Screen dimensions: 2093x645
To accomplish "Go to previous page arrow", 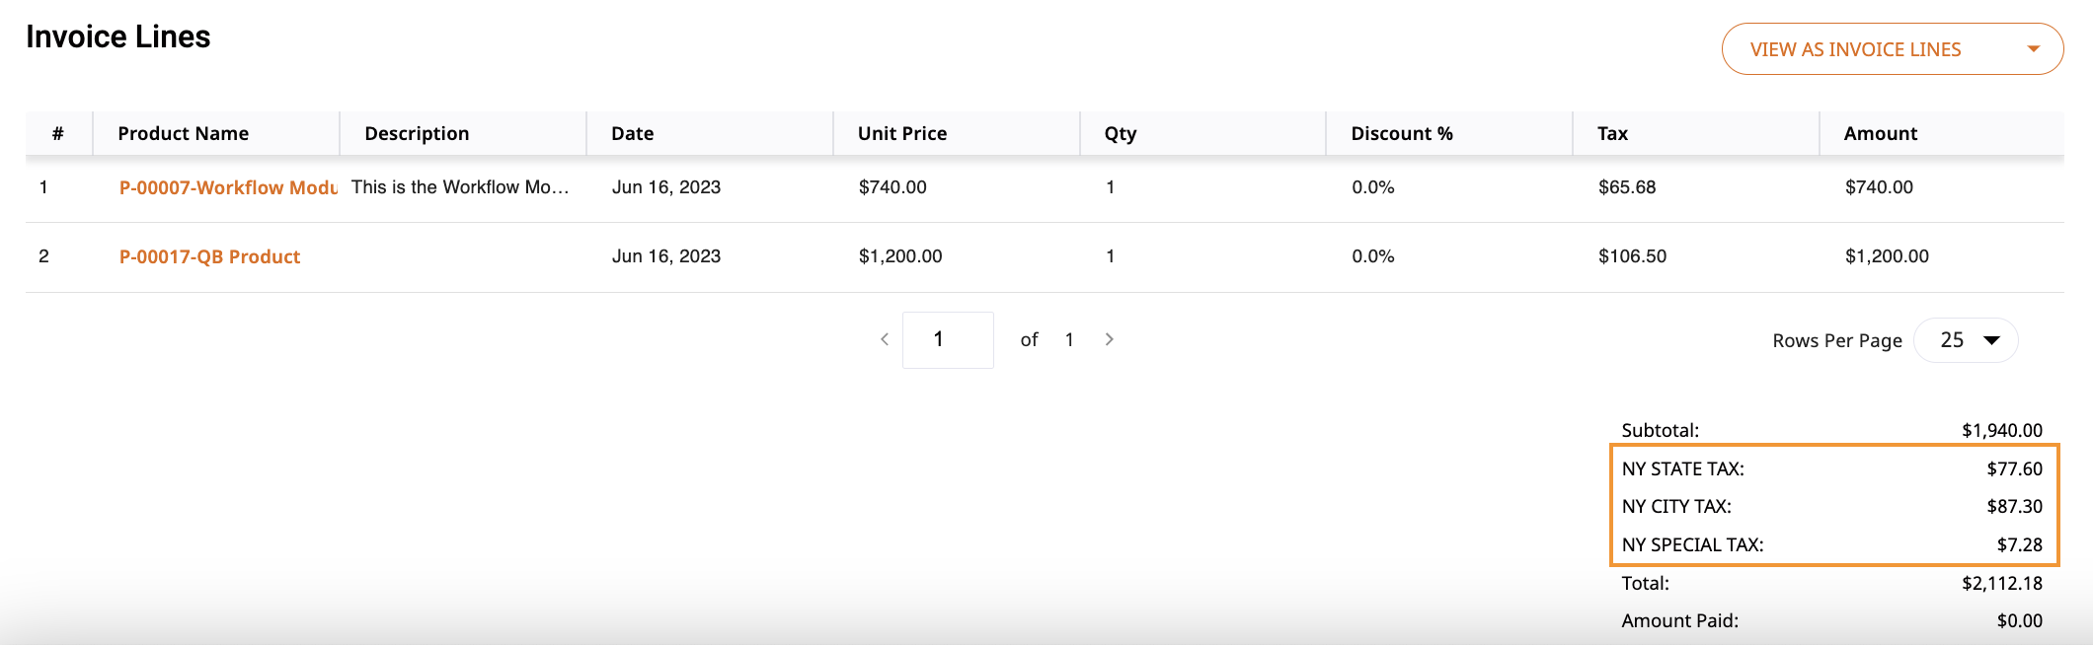I will click(885, 339).
